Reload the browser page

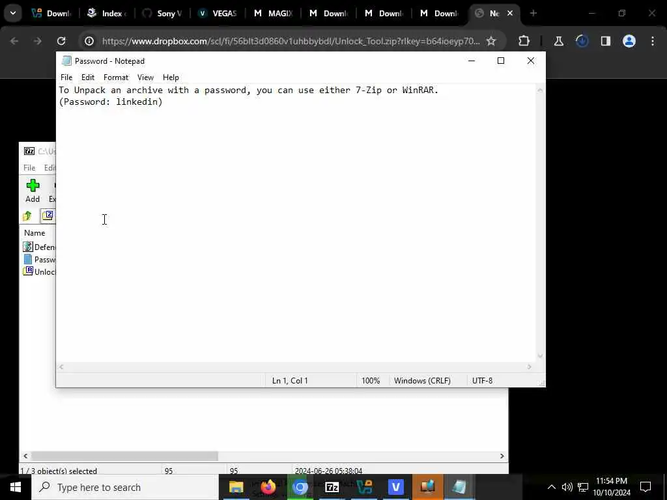[61, 41]
